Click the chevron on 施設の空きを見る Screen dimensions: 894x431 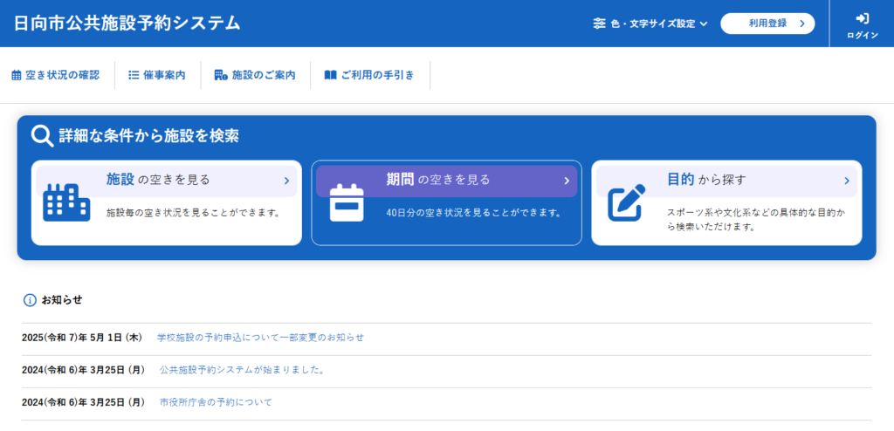coord(286,181)
